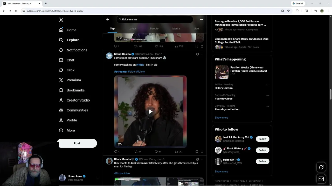Open Grok in the sidebar
Image resolution: width=332 pixels, height=186 pixels.
coord(67,70)
